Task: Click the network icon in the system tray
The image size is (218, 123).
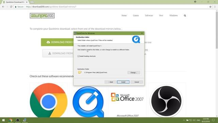Action: coord(191,120)
